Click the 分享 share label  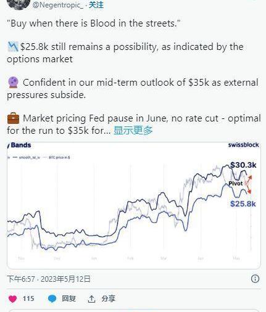click(108, 298)
